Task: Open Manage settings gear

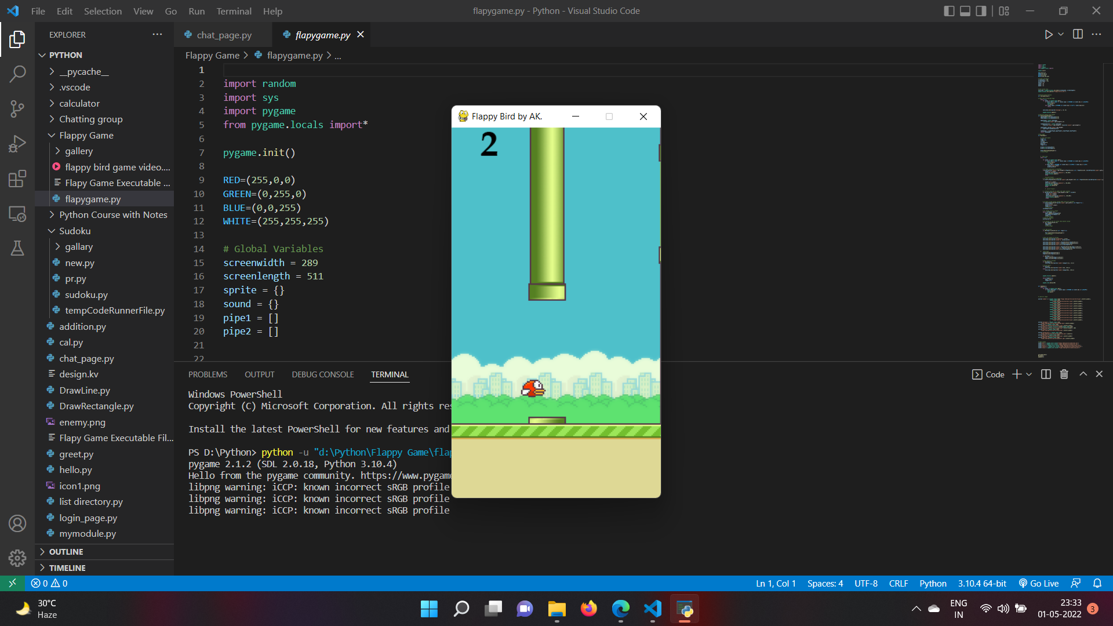Action: 17,558
